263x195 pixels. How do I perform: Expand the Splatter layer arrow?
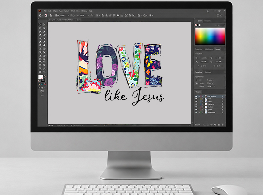click(x=203, y=110)
